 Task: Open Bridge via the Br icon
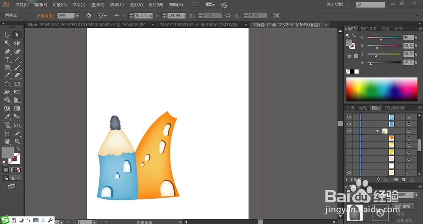195,5
